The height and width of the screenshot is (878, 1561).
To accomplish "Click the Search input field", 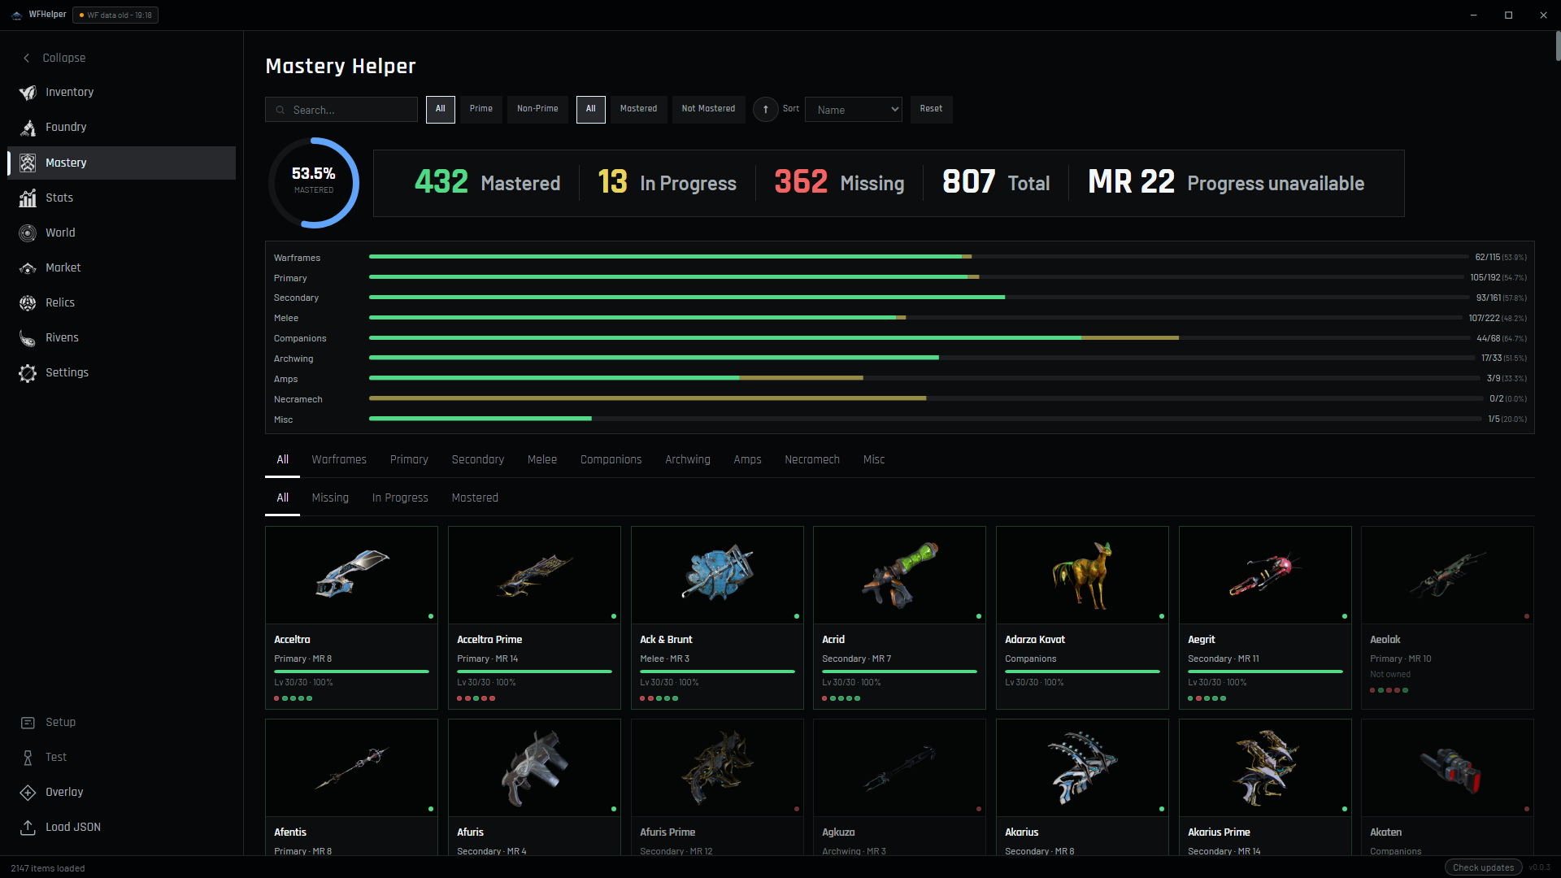I will tap(341, 110).
